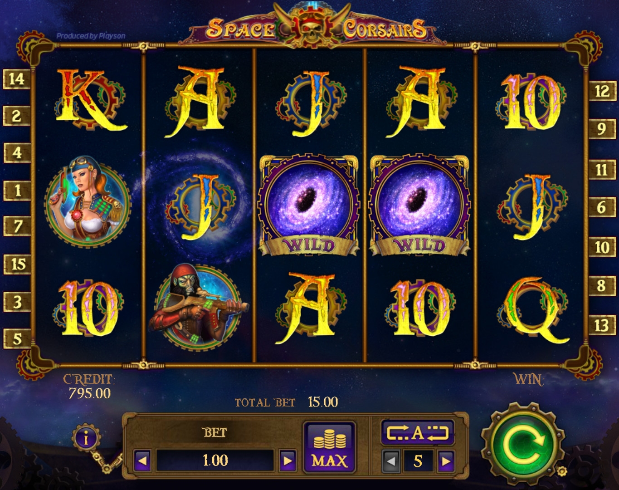Select payline 13 marker
The height and width of the screenshot is (490, 619).
[x=602, y=325]
